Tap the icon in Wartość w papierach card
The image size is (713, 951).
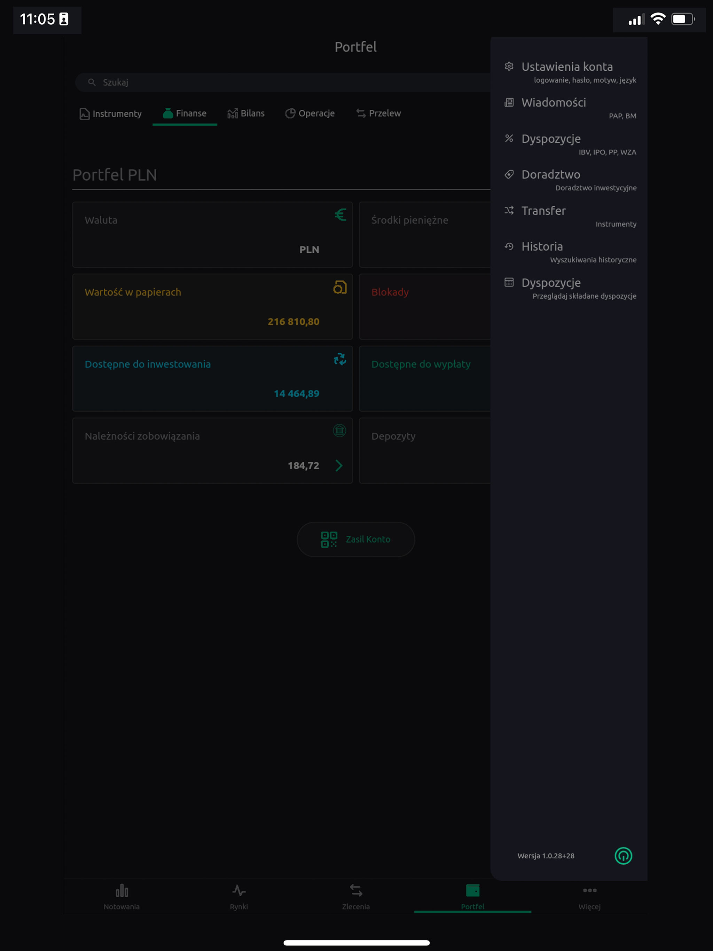click(x=340, y=287)
